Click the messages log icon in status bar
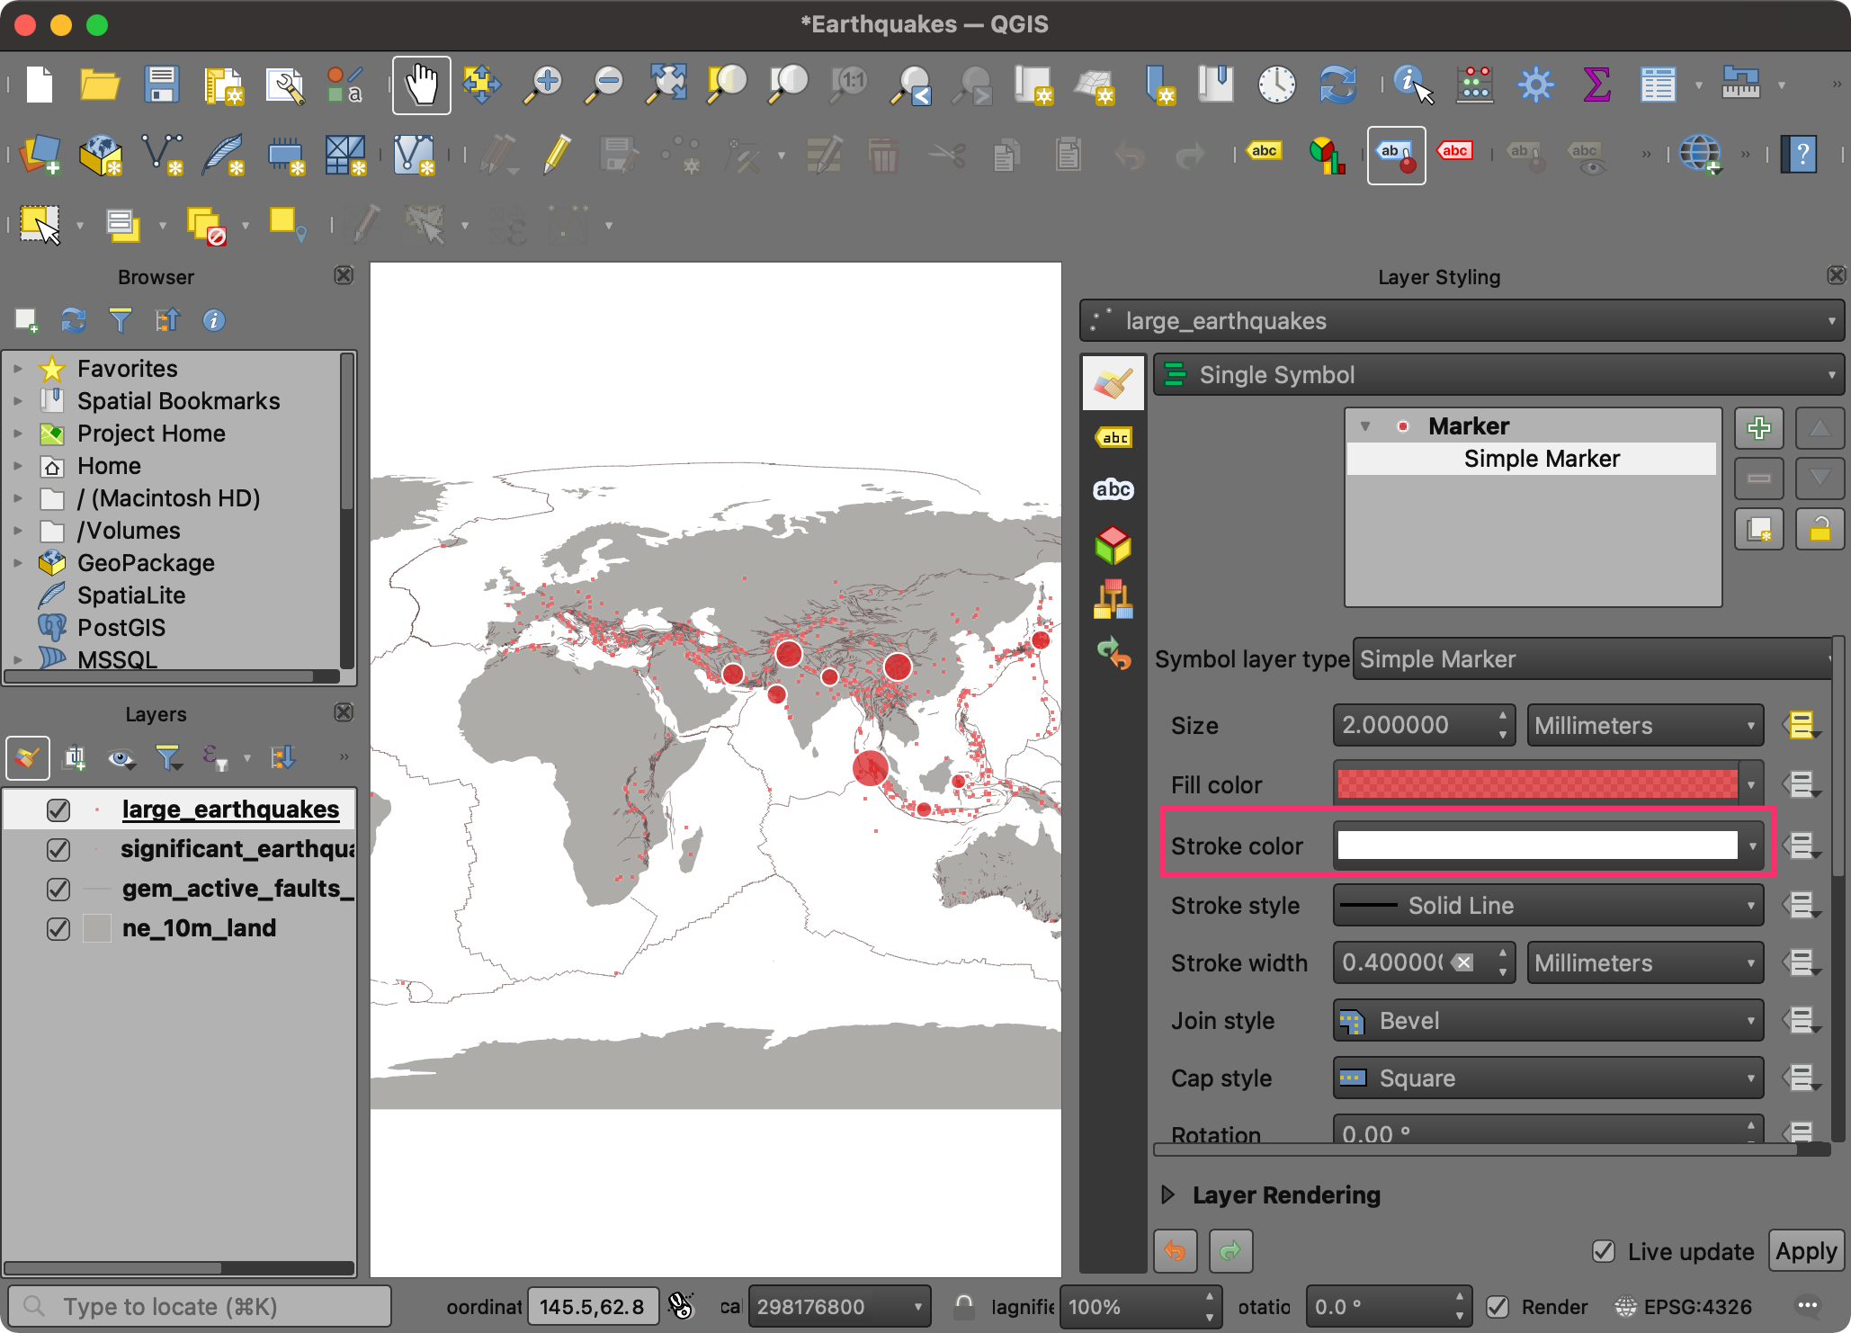 1808,1306
